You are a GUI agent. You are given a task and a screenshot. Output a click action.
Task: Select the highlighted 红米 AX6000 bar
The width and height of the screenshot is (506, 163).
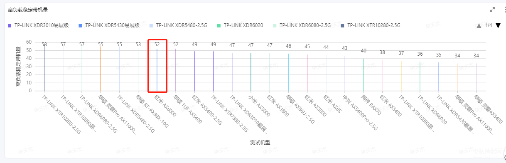[157, 69]
